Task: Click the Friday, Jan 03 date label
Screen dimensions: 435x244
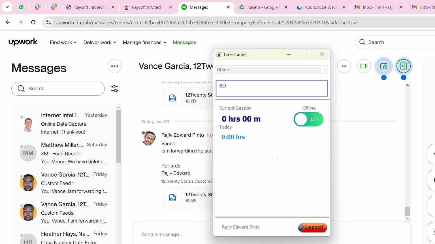Action: (x=155, y=122)
